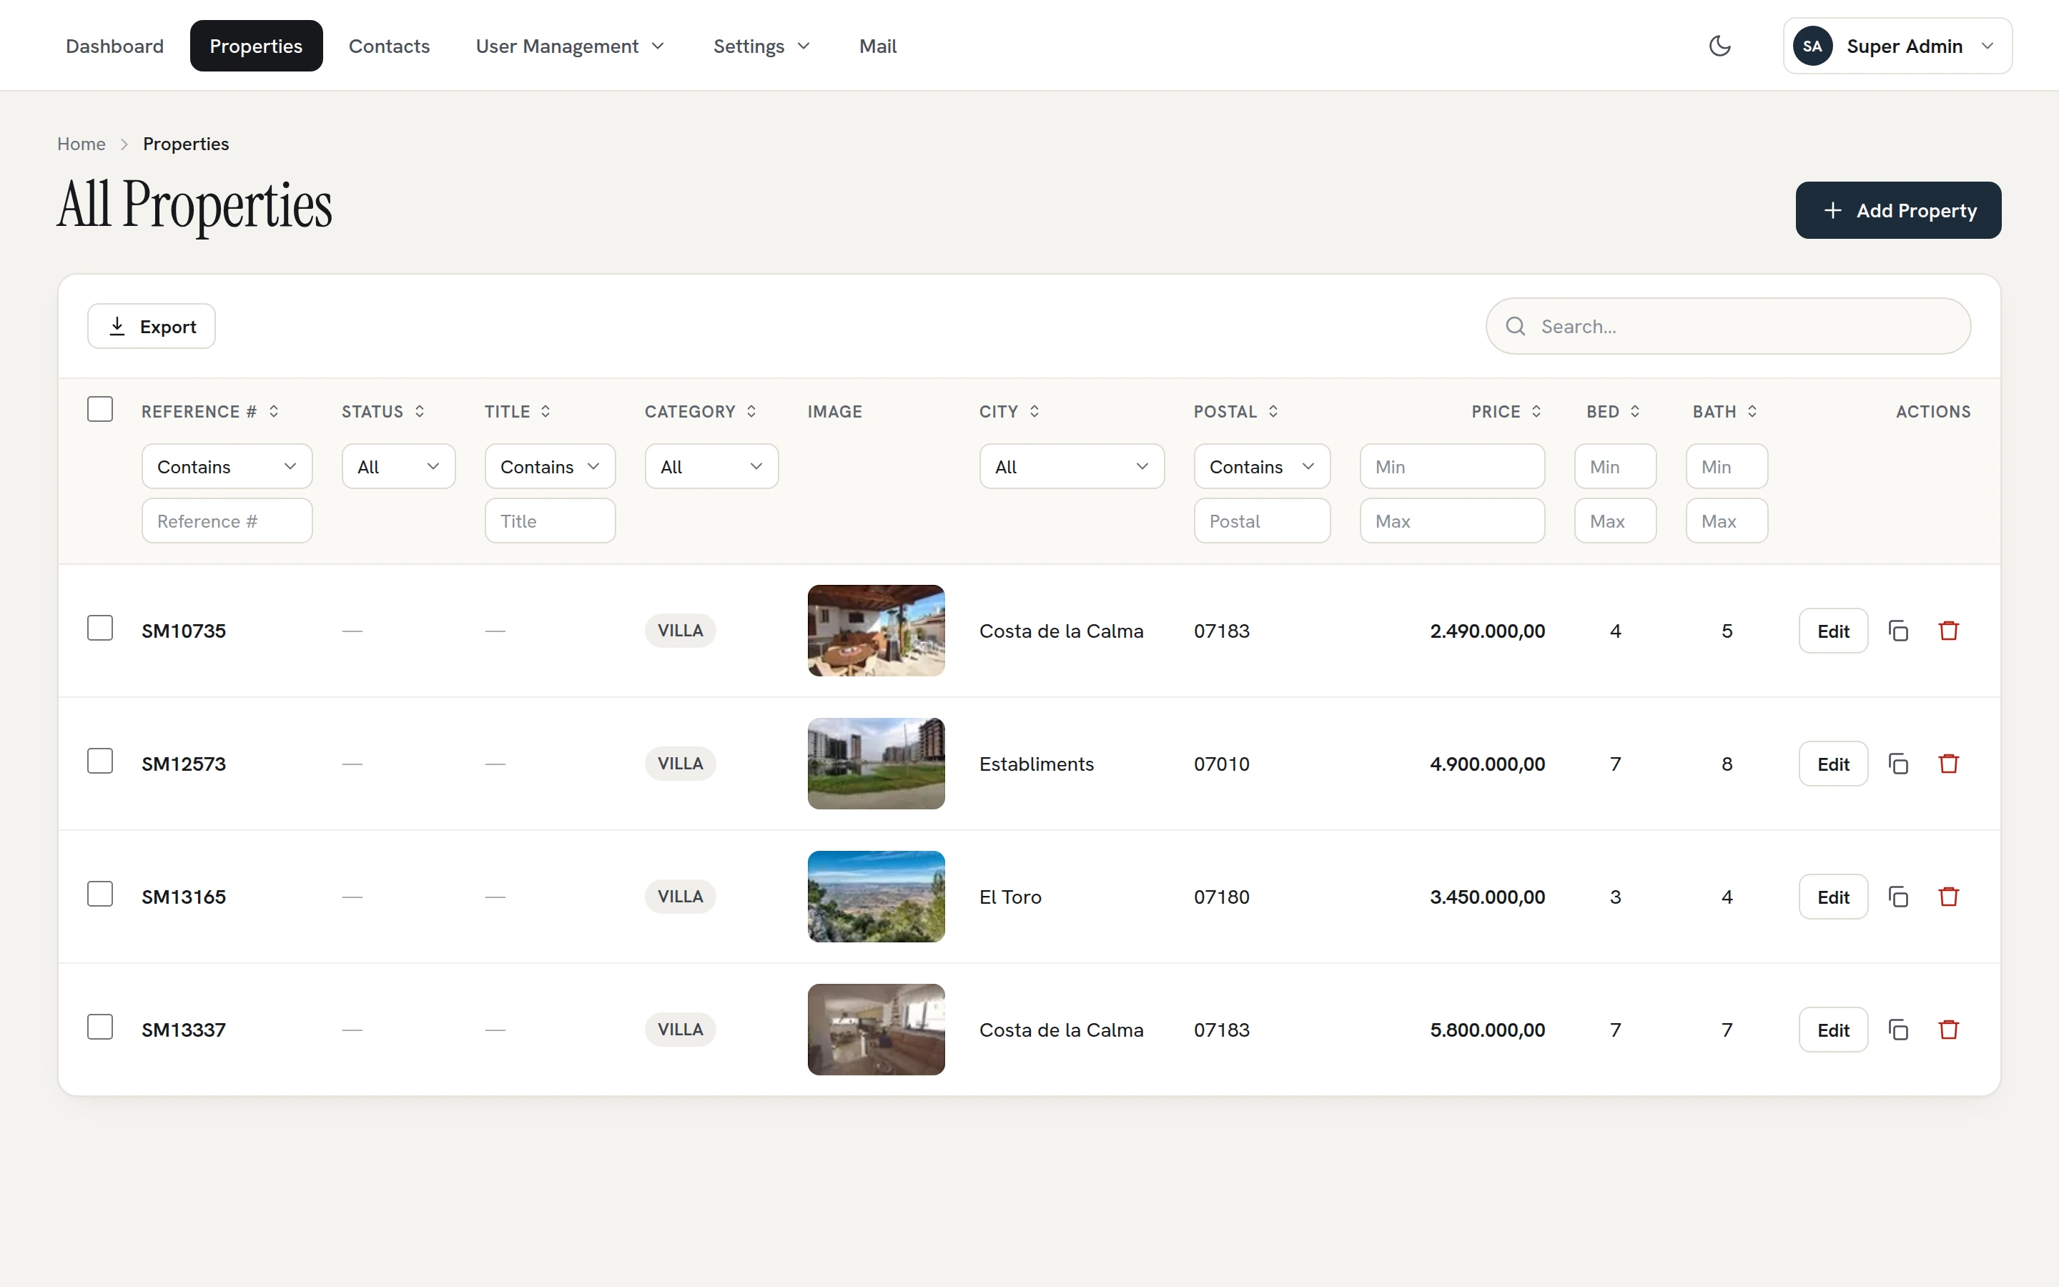Screen dimensions: 2059x1287
Task: Edit property SM13165
Action: pyautogui.click(x=1832, y=897)
